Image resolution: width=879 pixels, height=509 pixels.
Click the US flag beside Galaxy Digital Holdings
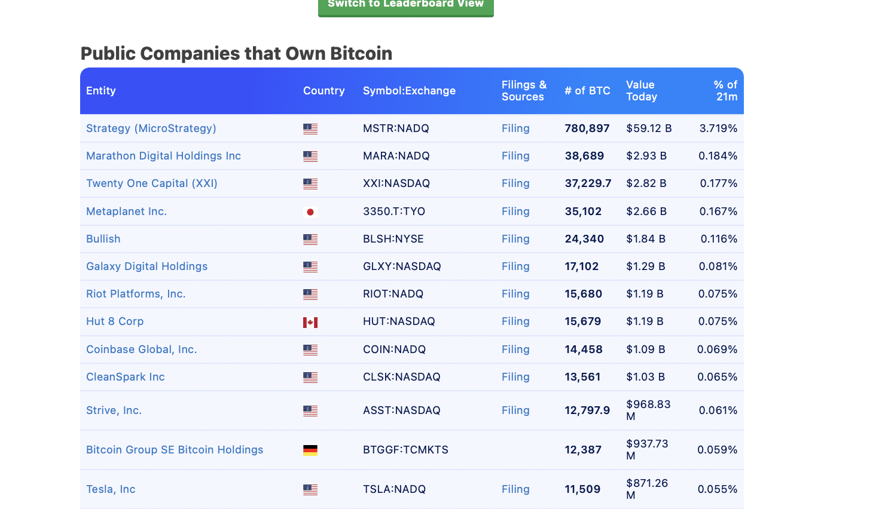[310, 266]
